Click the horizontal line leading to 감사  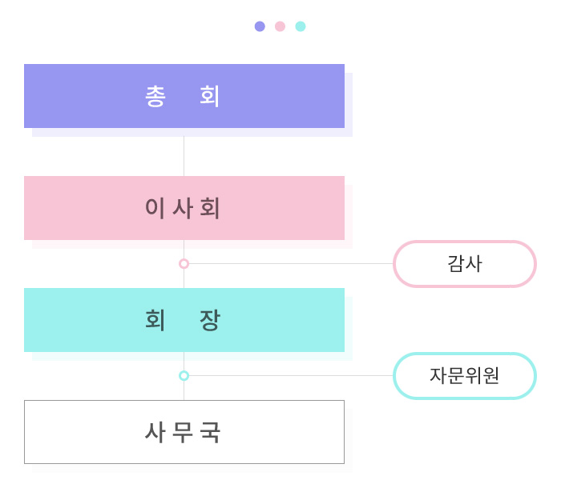[x=291, y=264]
